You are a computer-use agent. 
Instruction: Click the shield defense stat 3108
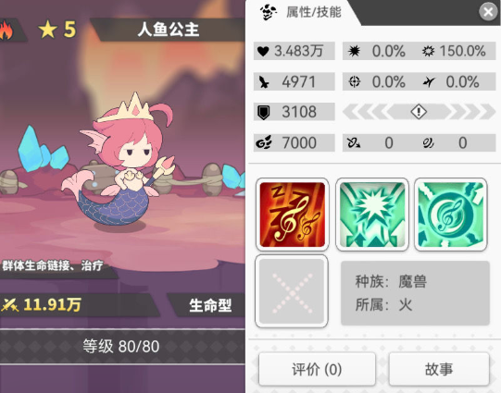pyautogui.click(x=294, y=112)
